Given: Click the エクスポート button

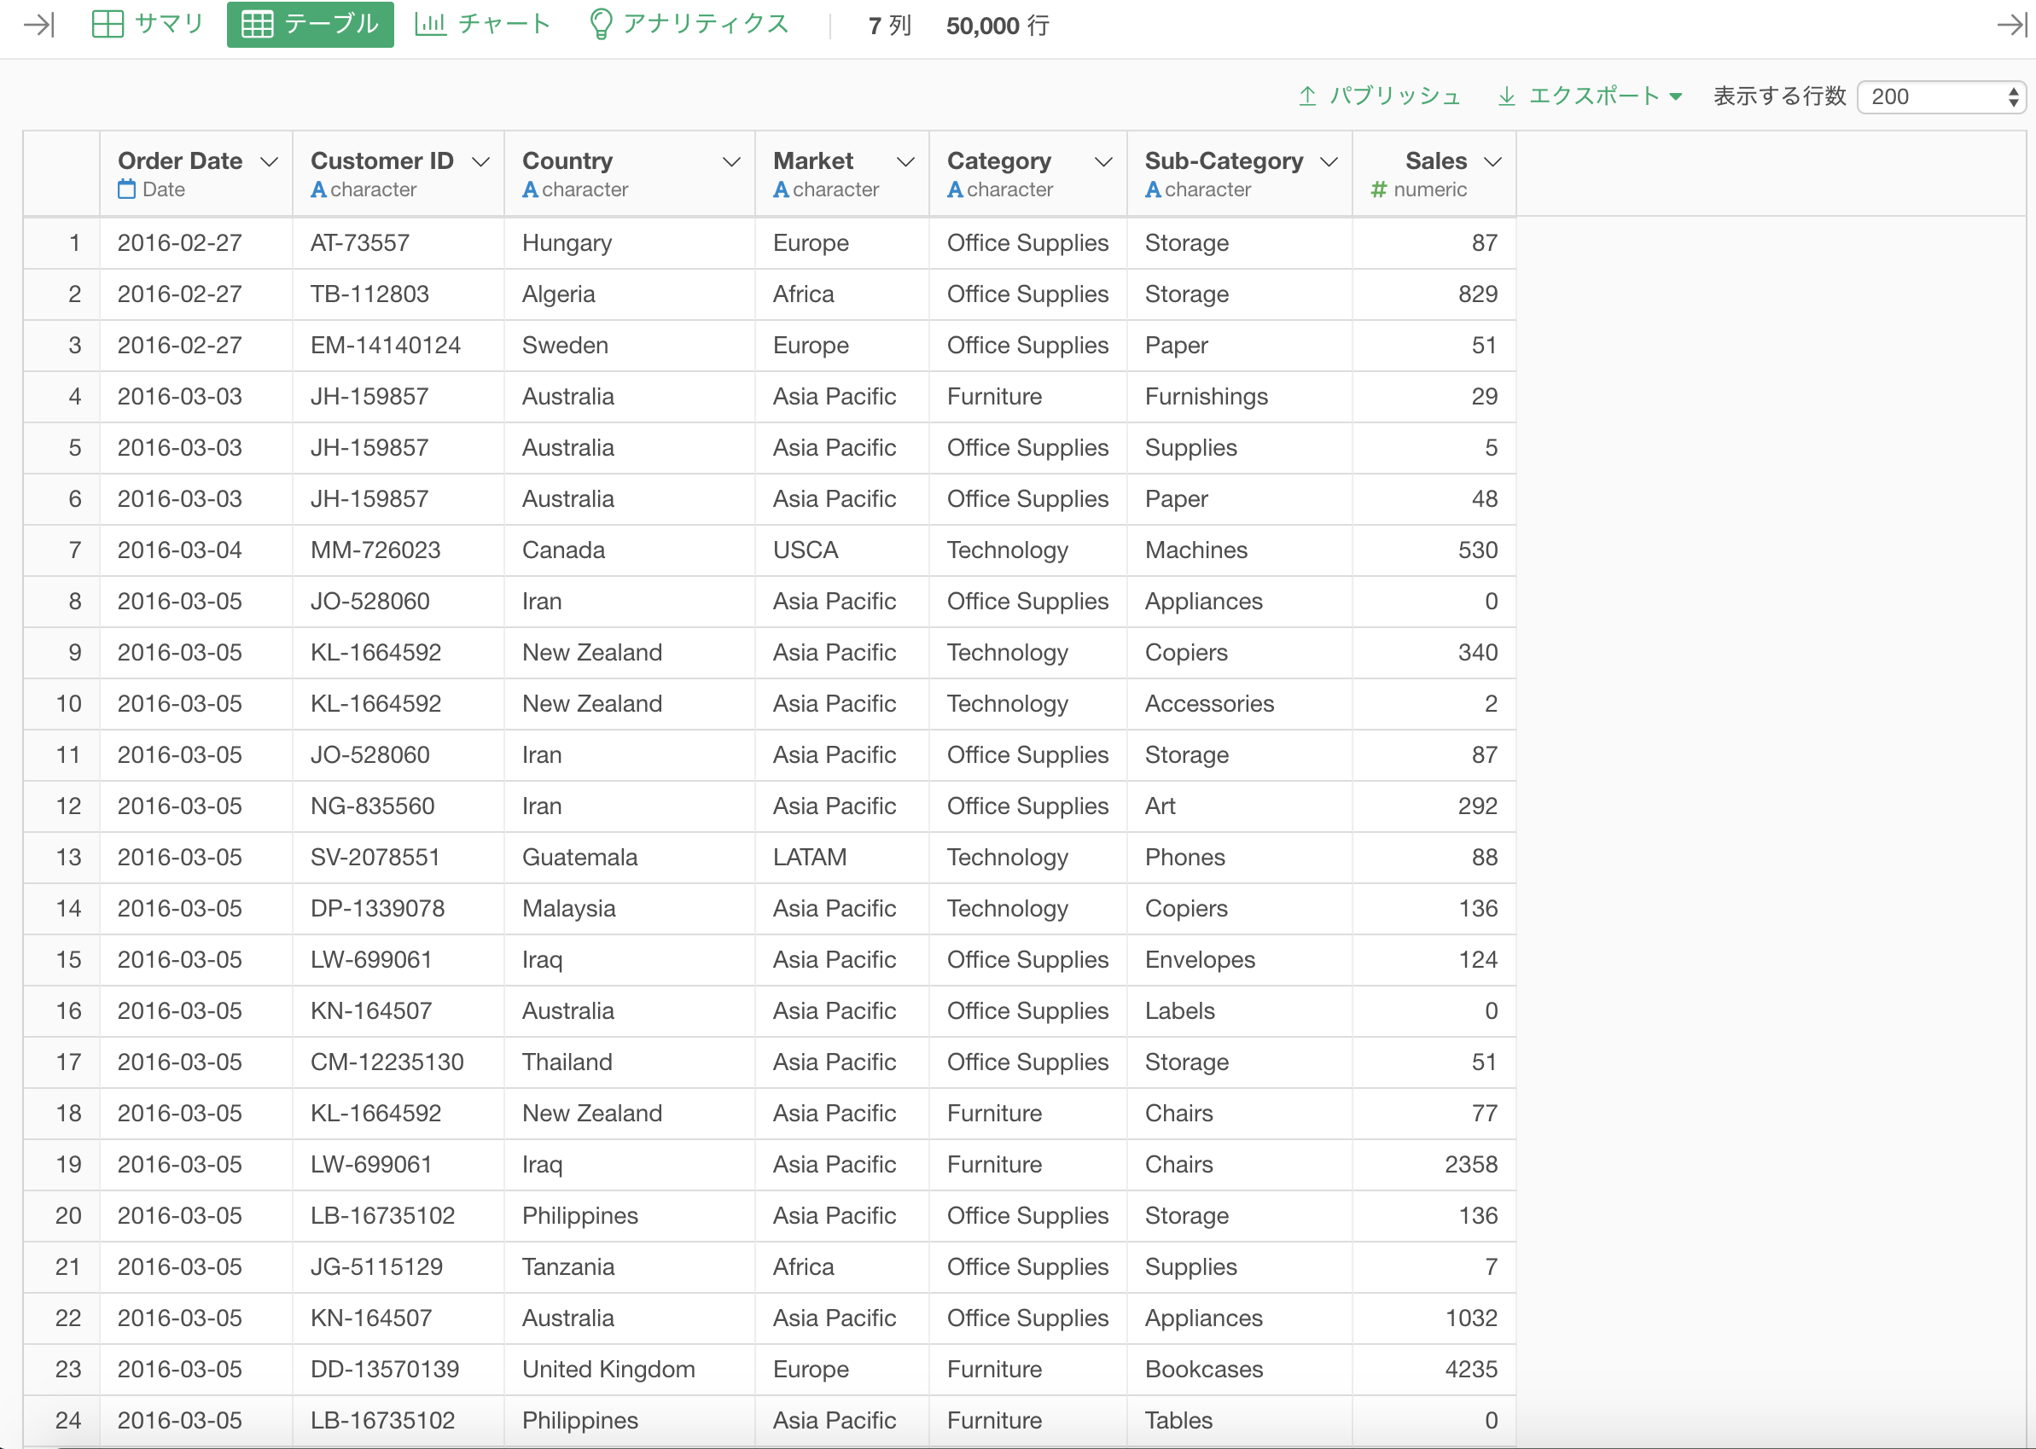Looking at the screenshot, I should click(1590, 96).
